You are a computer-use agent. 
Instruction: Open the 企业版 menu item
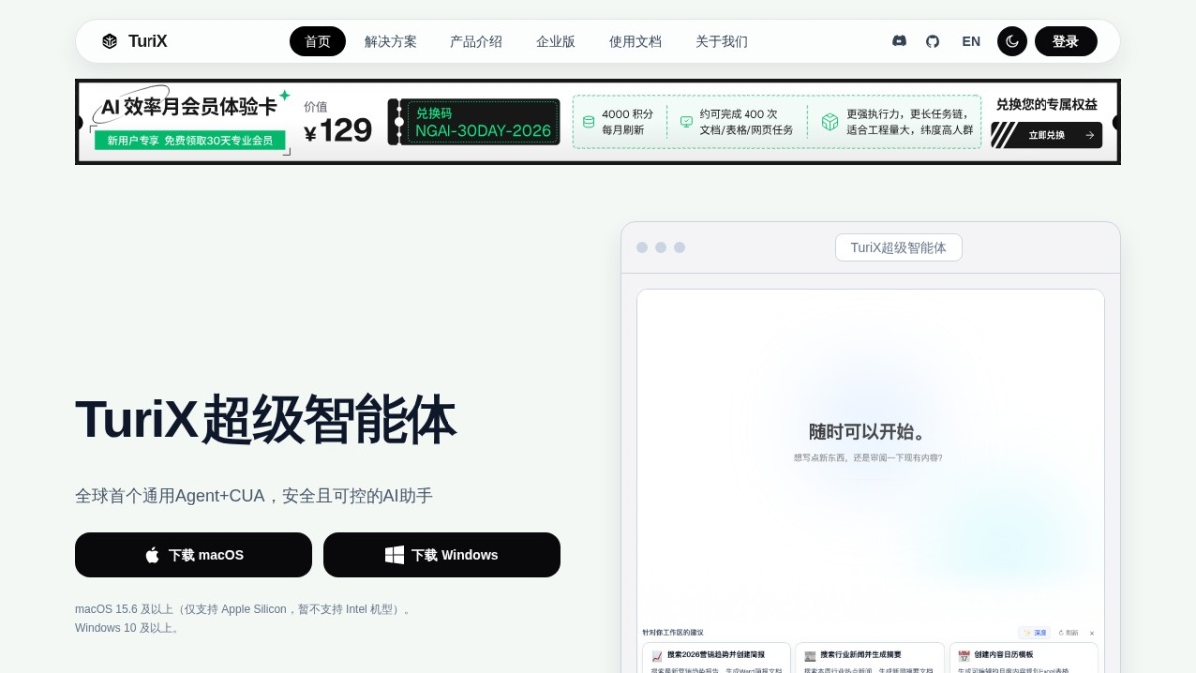556,41
